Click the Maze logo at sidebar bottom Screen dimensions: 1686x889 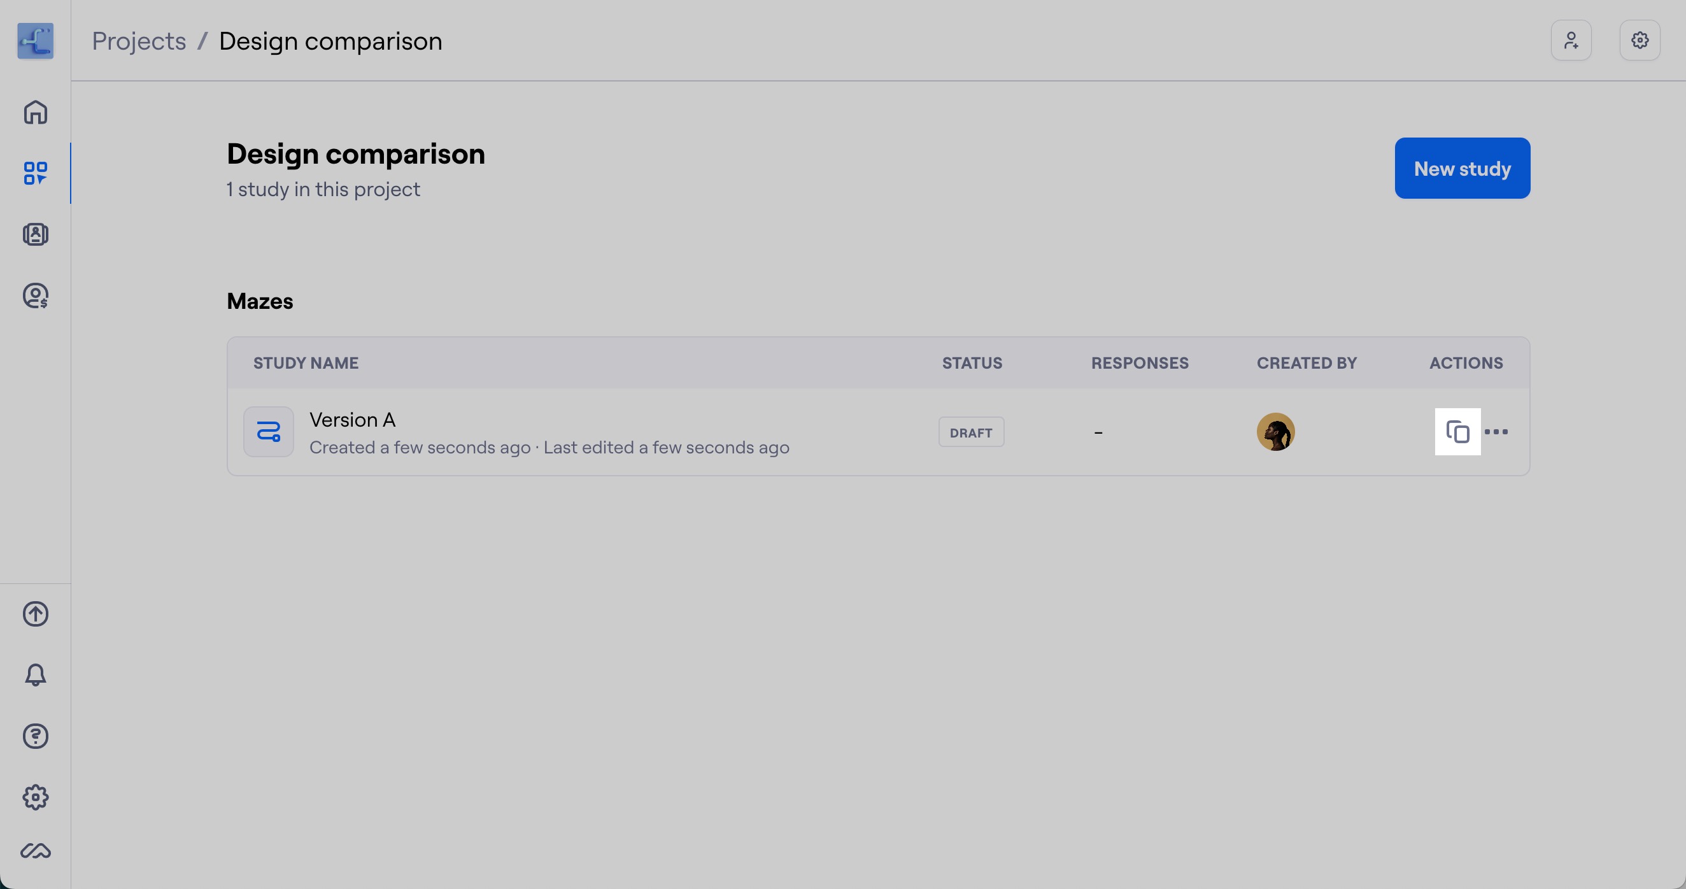pyautogui.click(x=36, y=851)
